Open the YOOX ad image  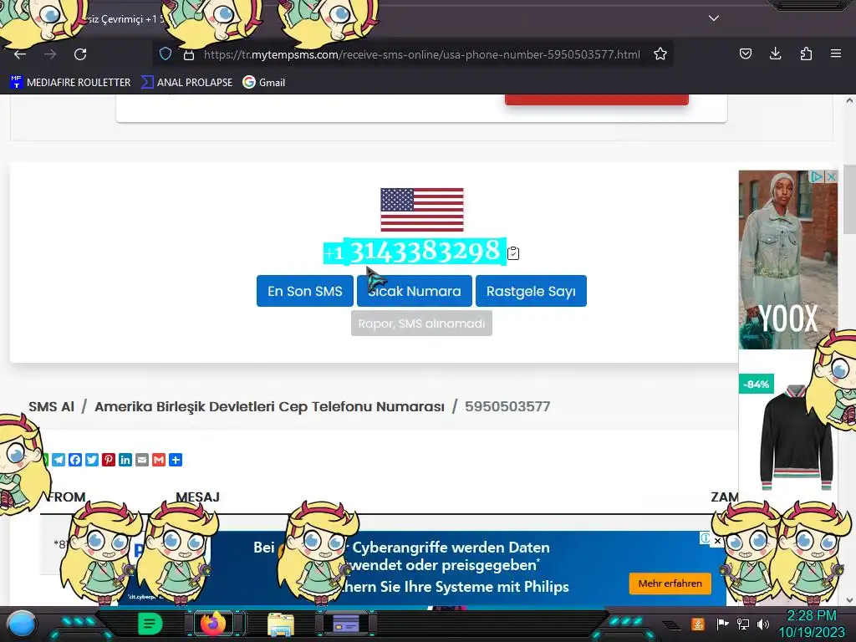click(x=787, y=260)
